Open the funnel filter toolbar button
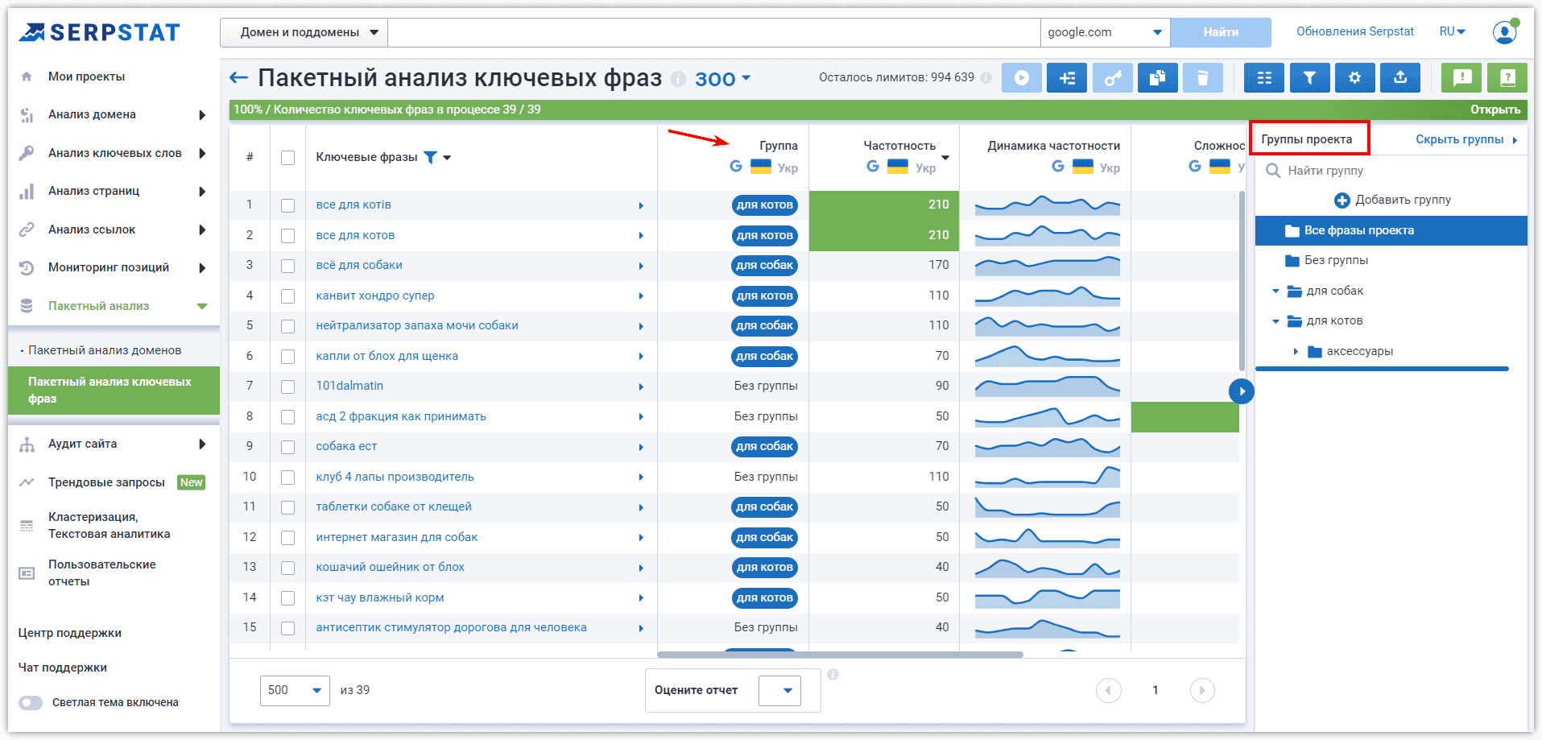This screenshot has width=1542, height=740. click(x=1310, y=78)
